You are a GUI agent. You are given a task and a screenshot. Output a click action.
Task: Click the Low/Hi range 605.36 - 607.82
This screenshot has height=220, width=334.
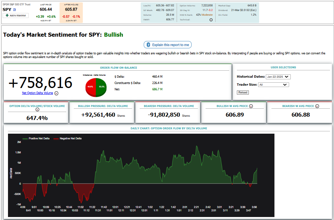click(165, 6)
